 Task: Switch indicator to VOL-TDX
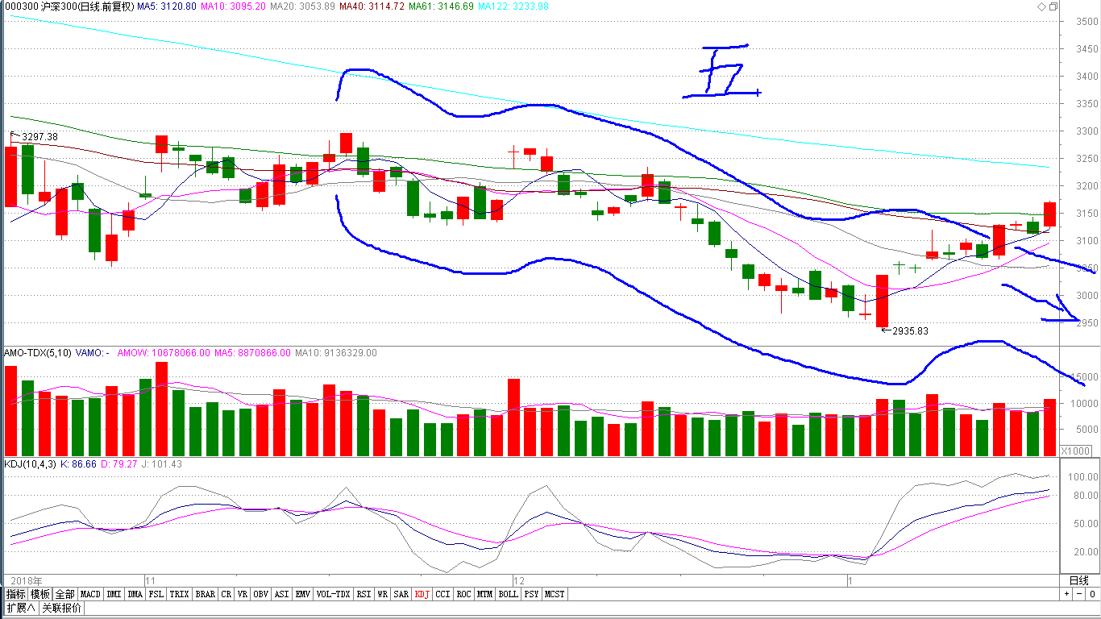(333, 594)
